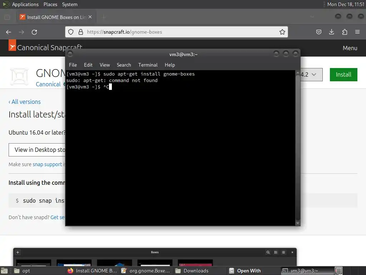Image resolution: width=366 pixels, height=275 pixels.
Task: Open the terminal Search menu
Action: [x=124, y=65]
